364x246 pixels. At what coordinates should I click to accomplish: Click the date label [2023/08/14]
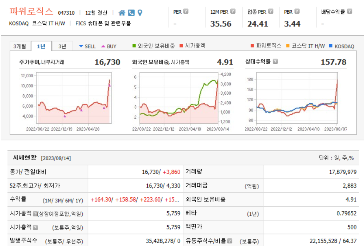(56, 158)
